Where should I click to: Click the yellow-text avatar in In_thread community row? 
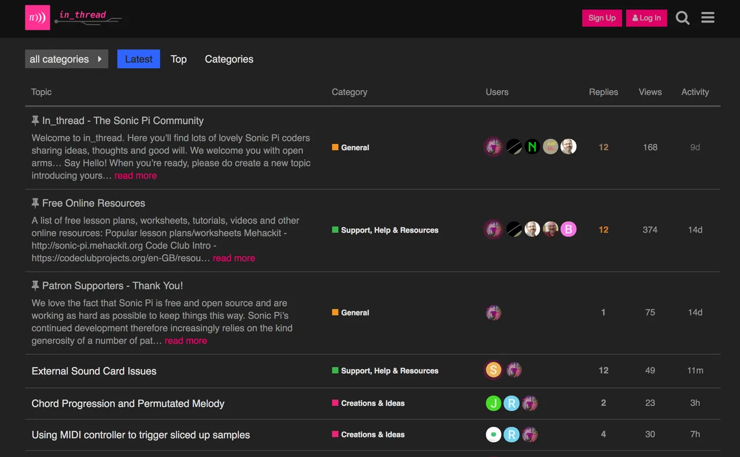point(550,147)
